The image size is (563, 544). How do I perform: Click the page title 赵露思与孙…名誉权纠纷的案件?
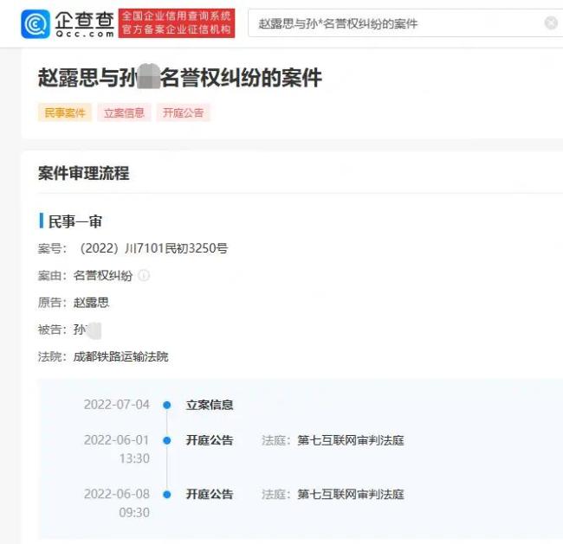[180, 78]
